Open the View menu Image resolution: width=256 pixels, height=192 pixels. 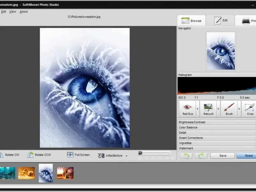point(12,12)
